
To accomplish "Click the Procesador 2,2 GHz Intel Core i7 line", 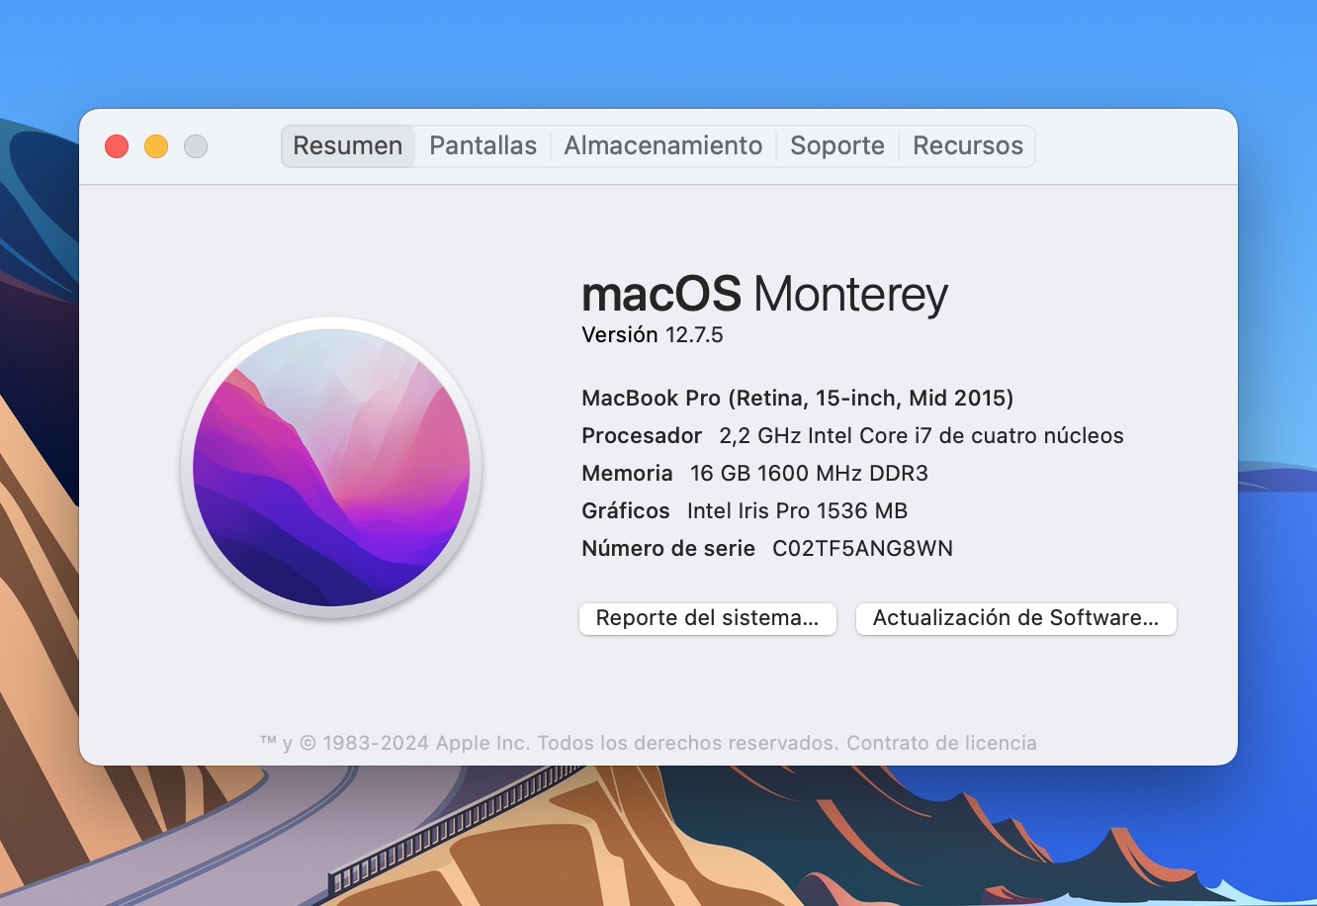I will (x=852, y=436).
